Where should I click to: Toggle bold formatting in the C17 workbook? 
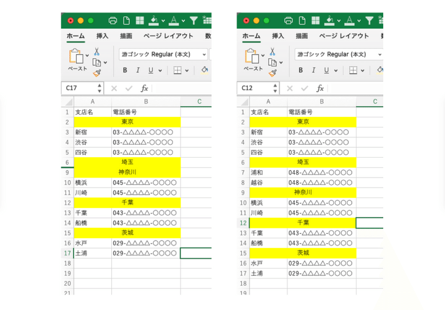click(125, 71)
